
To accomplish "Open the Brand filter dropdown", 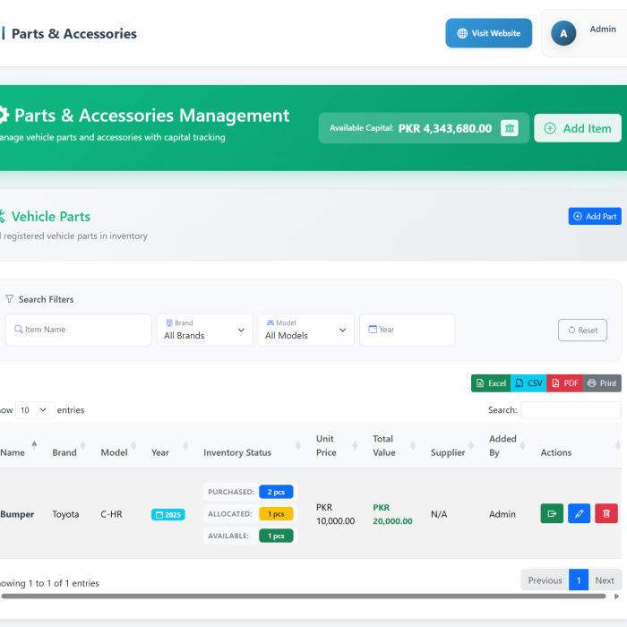I will tap(204, 330).
